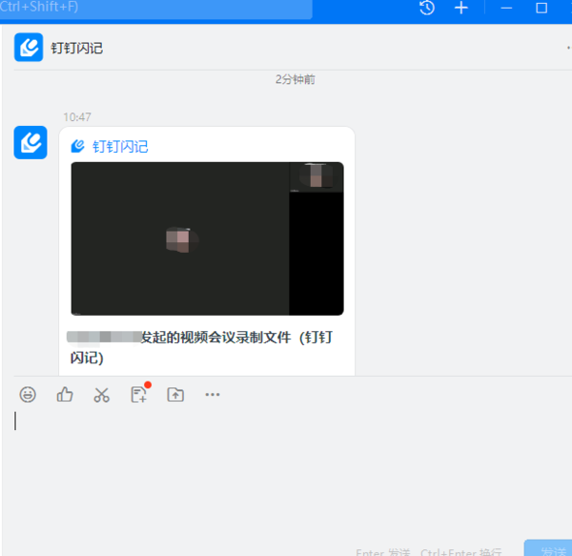
Task: Click the small video preview in the corner
Action: click(316, 176)
